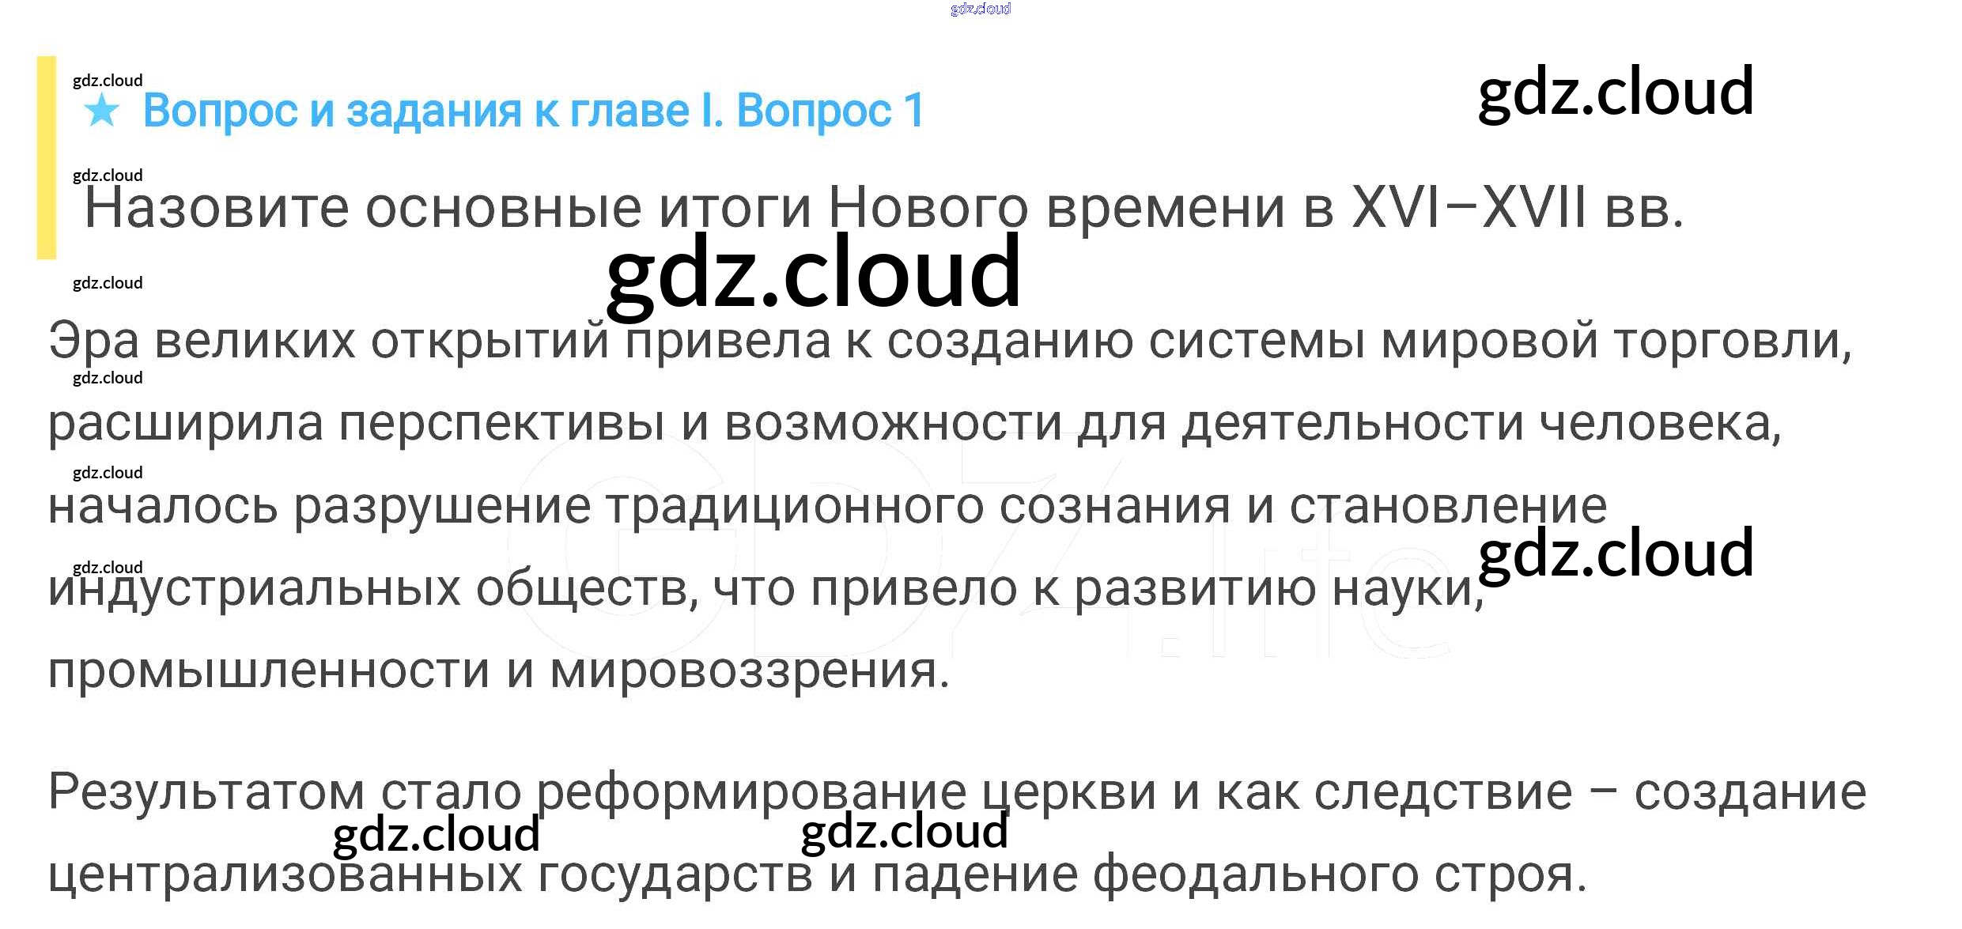Click gdz.cloud watermark under 'стало реформирование'
This screenshot has height=929, width=1962.
436,835
